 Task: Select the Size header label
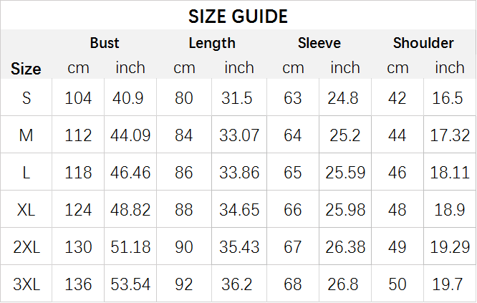pos(26,69)
